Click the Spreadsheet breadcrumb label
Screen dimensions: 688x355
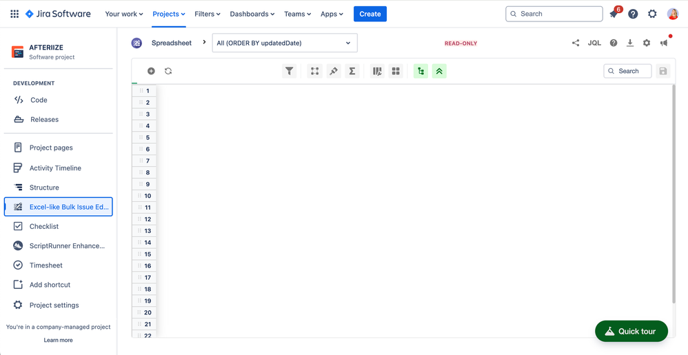pos(172,43)
